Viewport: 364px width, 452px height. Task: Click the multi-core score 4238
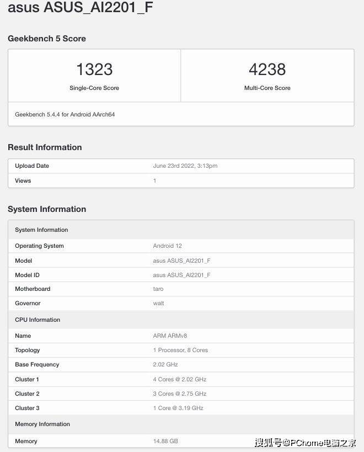point(267,70)
